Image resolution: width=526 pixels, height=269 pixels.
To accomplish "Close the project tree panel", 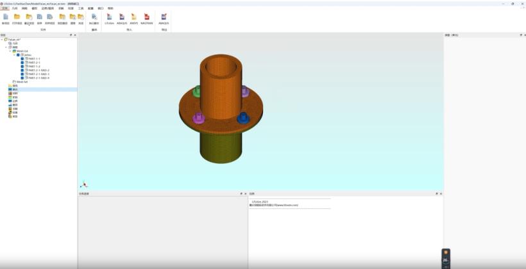I will (x=75, y=35).
